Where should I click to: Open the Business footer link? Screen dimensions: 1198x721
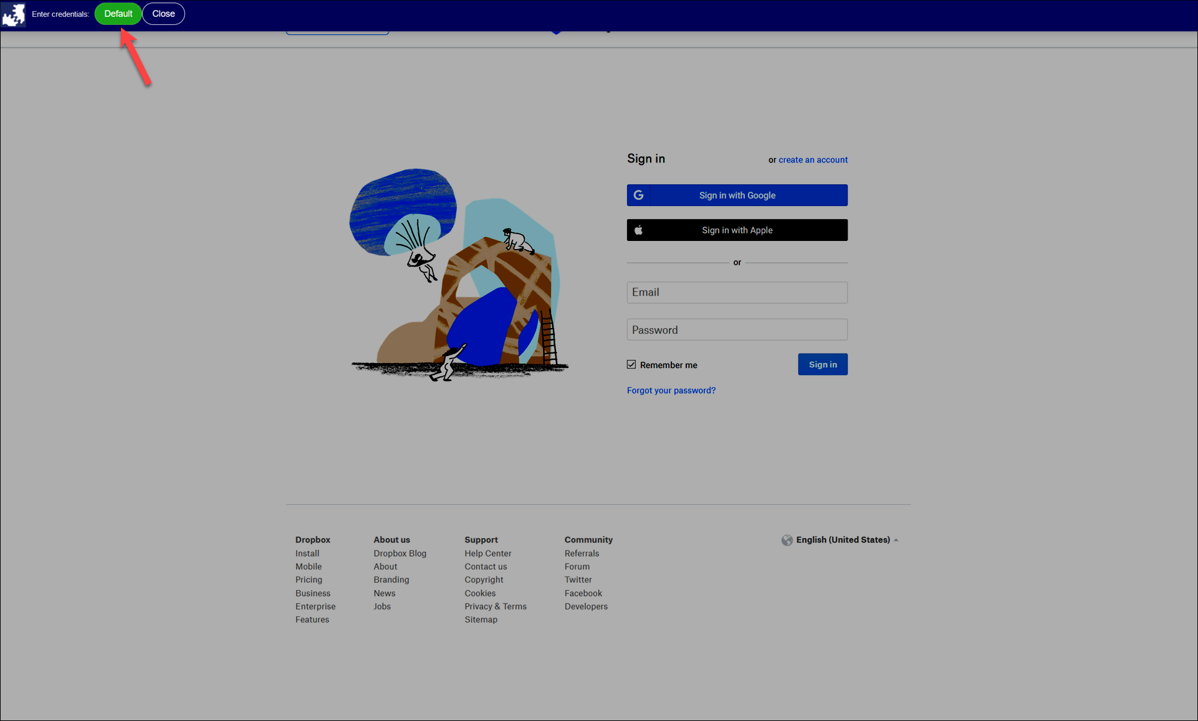313,593
